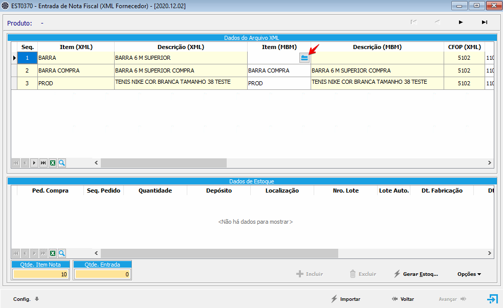Viewport: 503px width, 308px height.
Task: Click right arrow of XML grid scrollbar
Action: pos(490,163)
